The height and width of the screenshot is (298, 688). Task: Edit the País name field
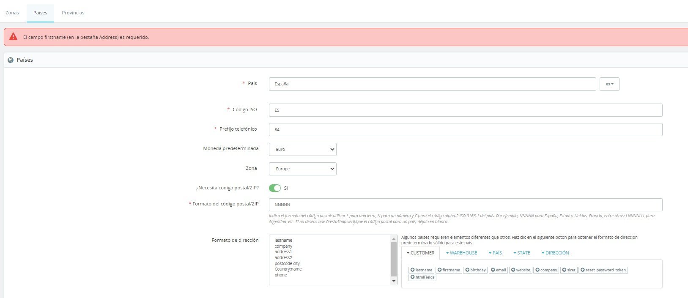(432, 84)
